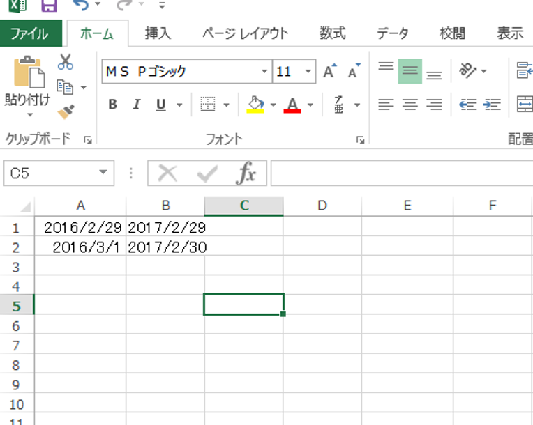The image size is (533, 425).
Task: Toggle Italic formatting
Action: tap(136, 105)
